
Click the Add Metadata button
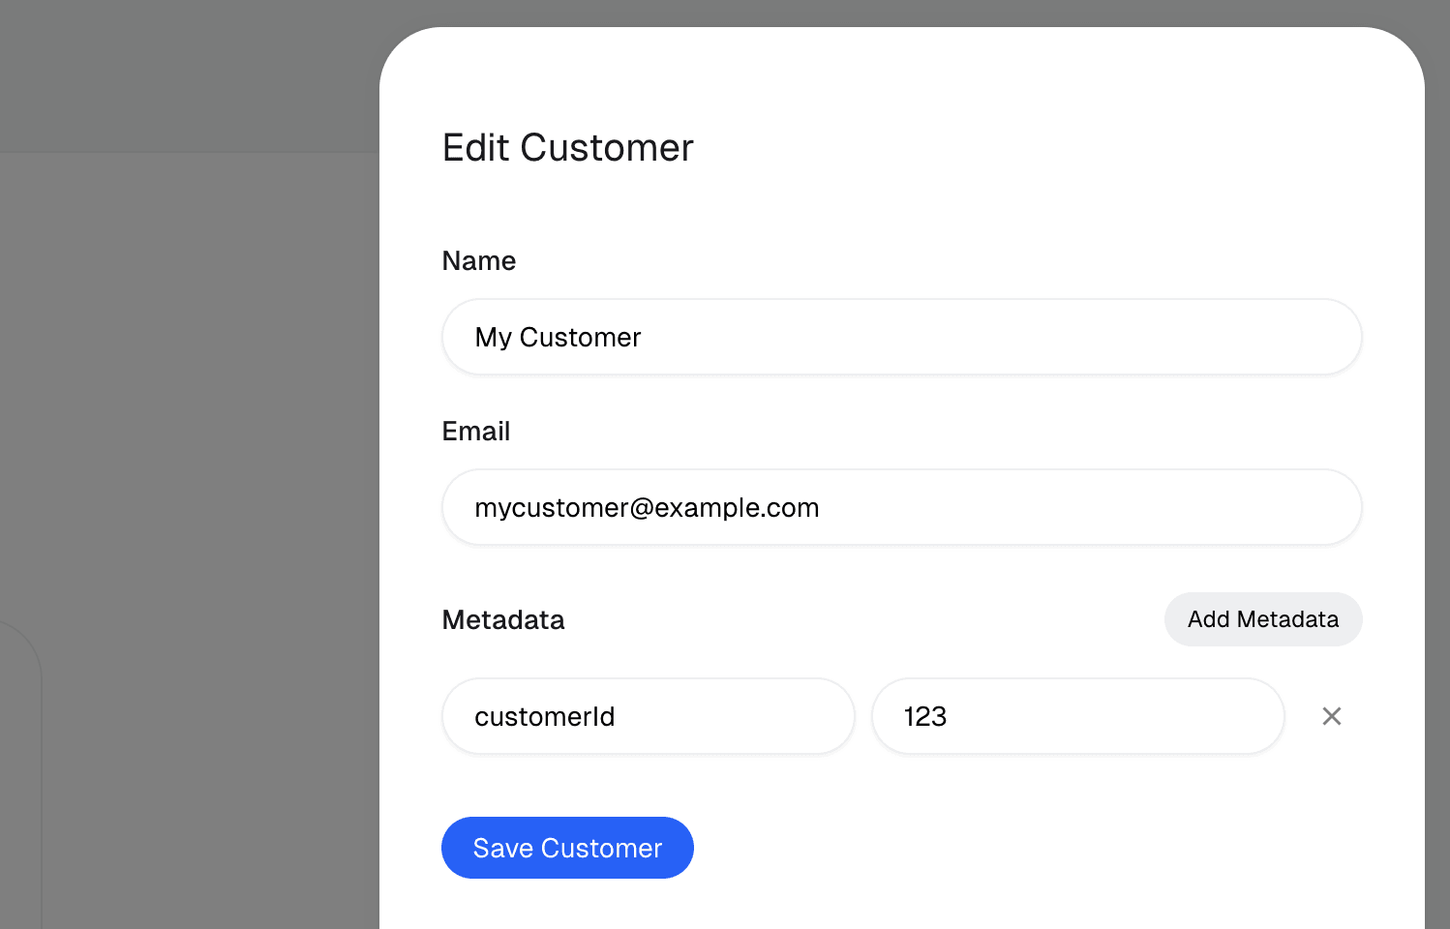point(1263,619)
